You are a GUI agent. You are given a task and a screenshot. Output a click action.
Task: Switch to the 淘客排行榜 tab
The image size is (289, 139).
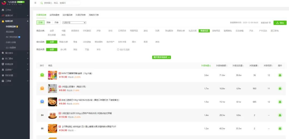coord(94,15)
